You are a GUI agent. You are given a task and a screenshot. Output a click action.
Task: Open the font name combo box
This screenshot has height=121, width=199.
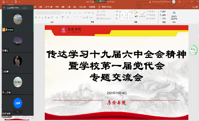click(x=45, y=13)
